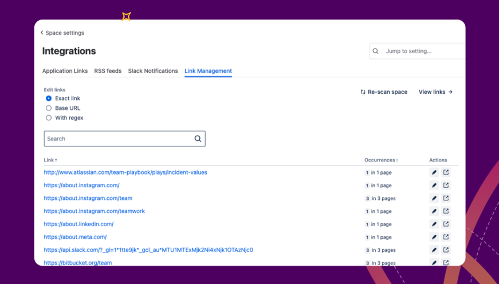Edit the about.instagram.com/teamwork link
This screenshot has height=284, width=499.
pos(434,211)
